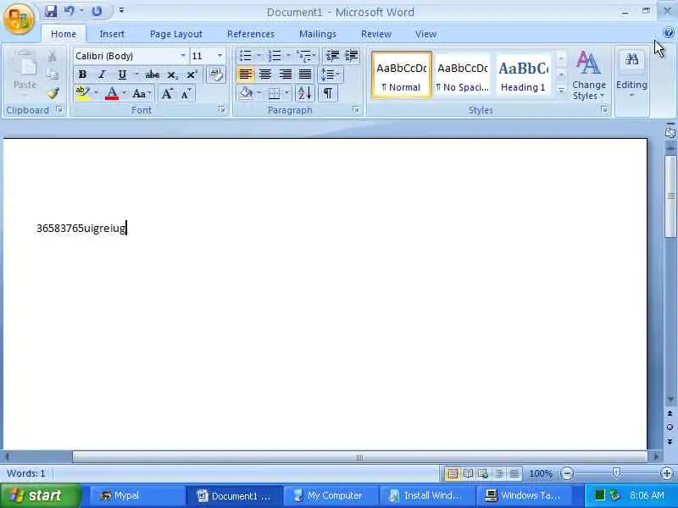The width and height of the screenshot is (678, 508).
Task: Apply the Heading 1 style
Action: [x=523, y=75]
